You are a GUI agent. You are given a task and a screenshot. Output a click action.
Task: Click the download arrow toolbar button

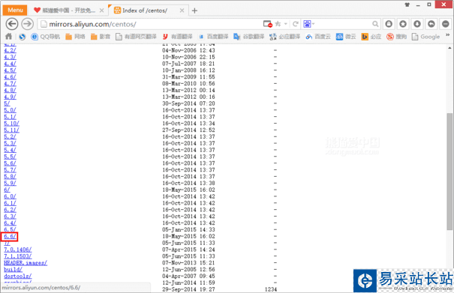point(417,24)
